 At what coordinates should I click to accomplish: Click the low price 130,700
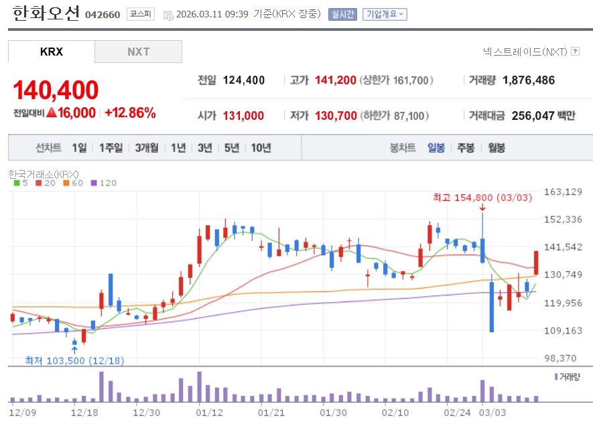336,116
